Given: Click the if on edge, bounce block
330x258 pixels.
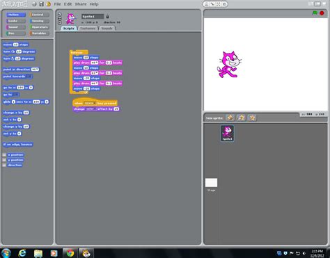Looking at the screenshot, I should pos(18,145).
